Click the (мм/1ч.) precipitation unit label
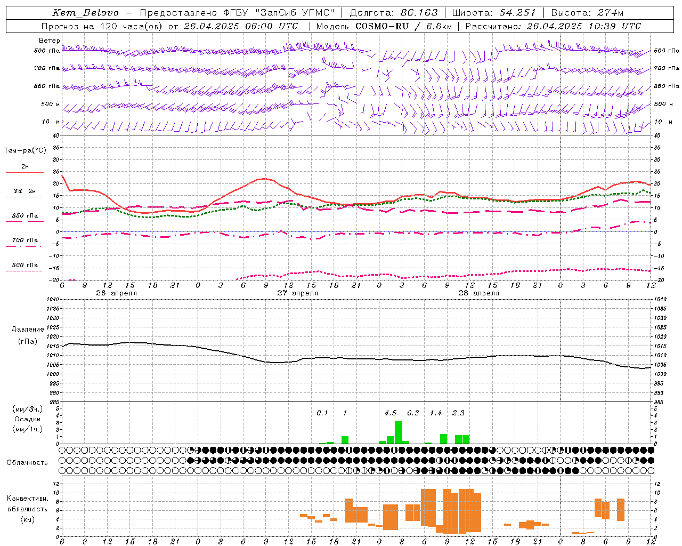This screenshot has width=682, height=546. click(27, 429)
